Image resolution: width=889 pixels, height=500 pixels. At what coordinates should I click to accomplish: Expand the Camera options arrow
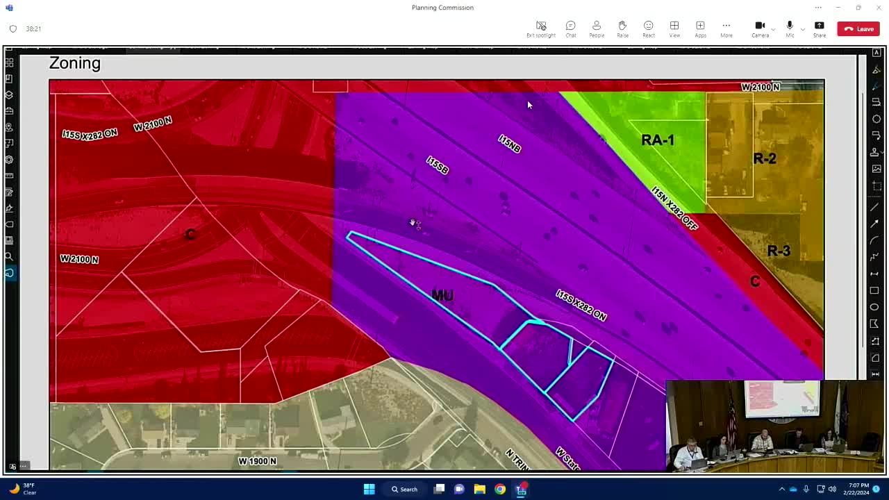point(774,29)
